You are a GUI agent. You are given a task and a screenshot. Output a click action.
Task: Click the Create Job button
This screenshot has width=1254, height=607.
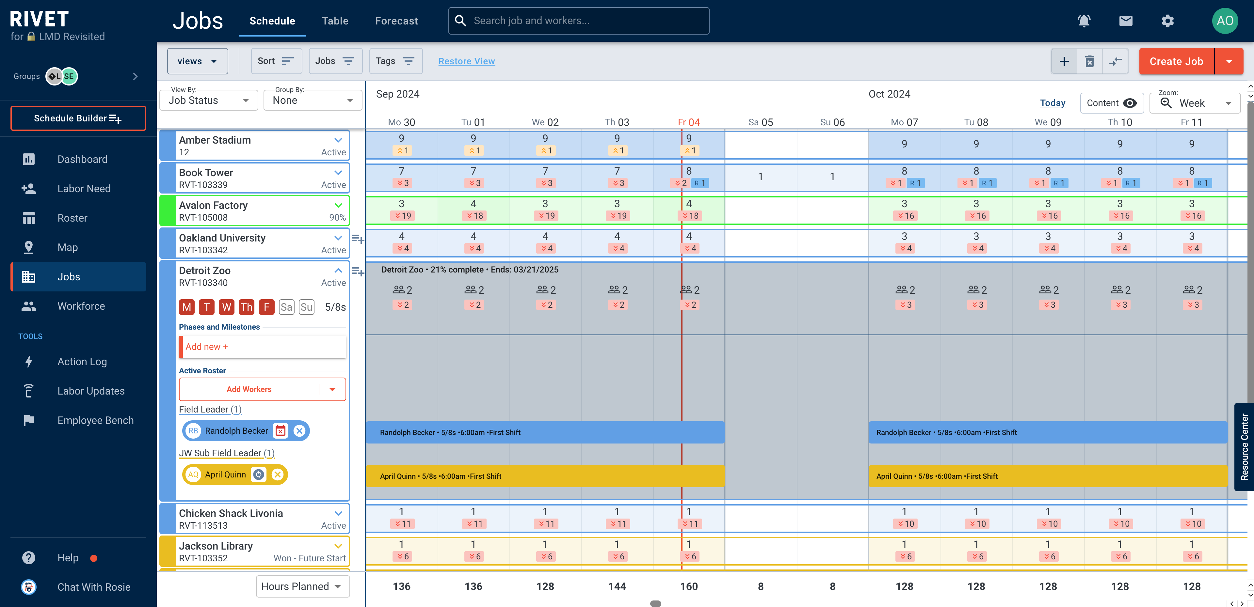[x=1176, y=61]
